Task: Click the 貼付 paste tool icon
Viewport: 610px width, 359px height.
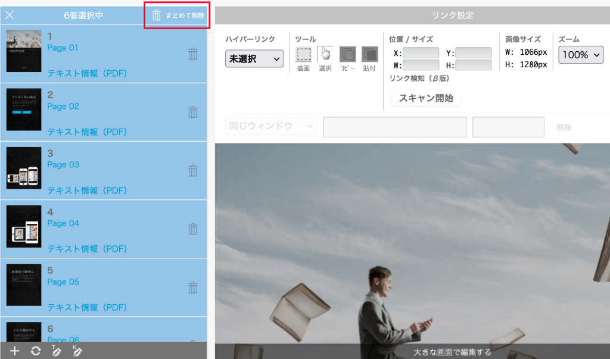Action: [x=369, y=55]
